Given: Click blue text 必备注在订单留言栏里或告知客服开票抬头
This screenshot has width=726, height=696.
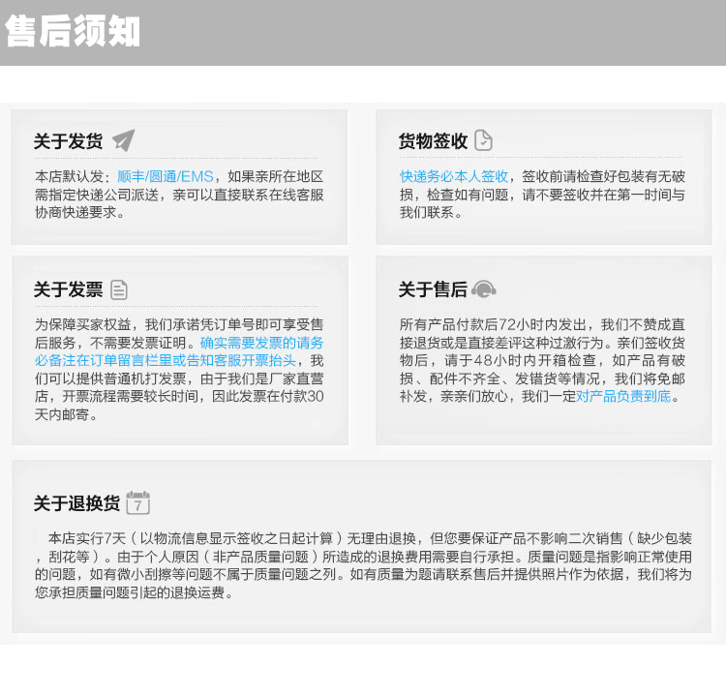Looking at the screenshot, I should (x=166, y=360).
